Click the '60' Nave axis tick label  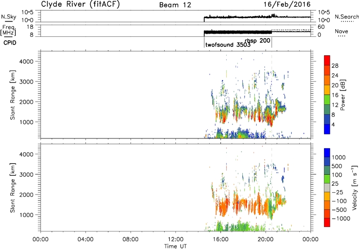(x=321, y=27)
